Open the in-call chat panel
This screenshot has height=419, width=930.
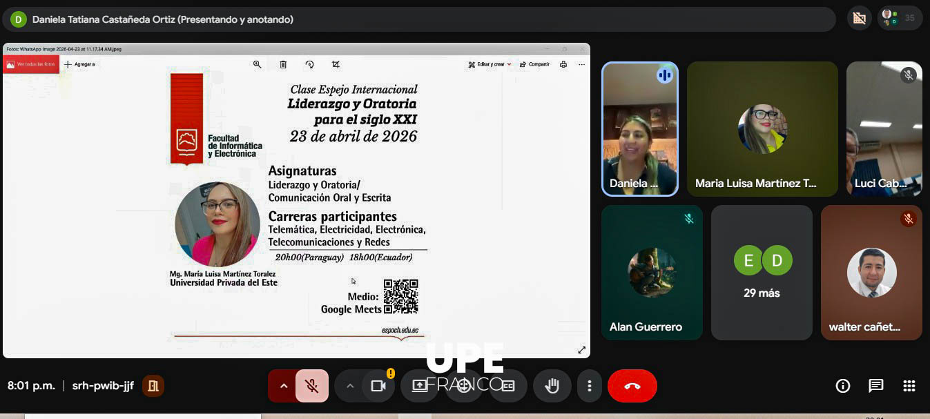click(876, 386)
